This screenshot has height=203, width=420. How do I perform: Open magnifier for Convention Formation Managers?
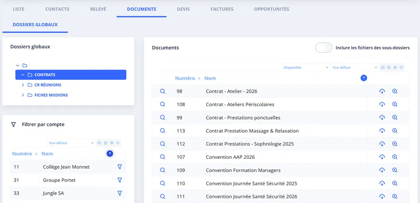click(x=162, y=170)
